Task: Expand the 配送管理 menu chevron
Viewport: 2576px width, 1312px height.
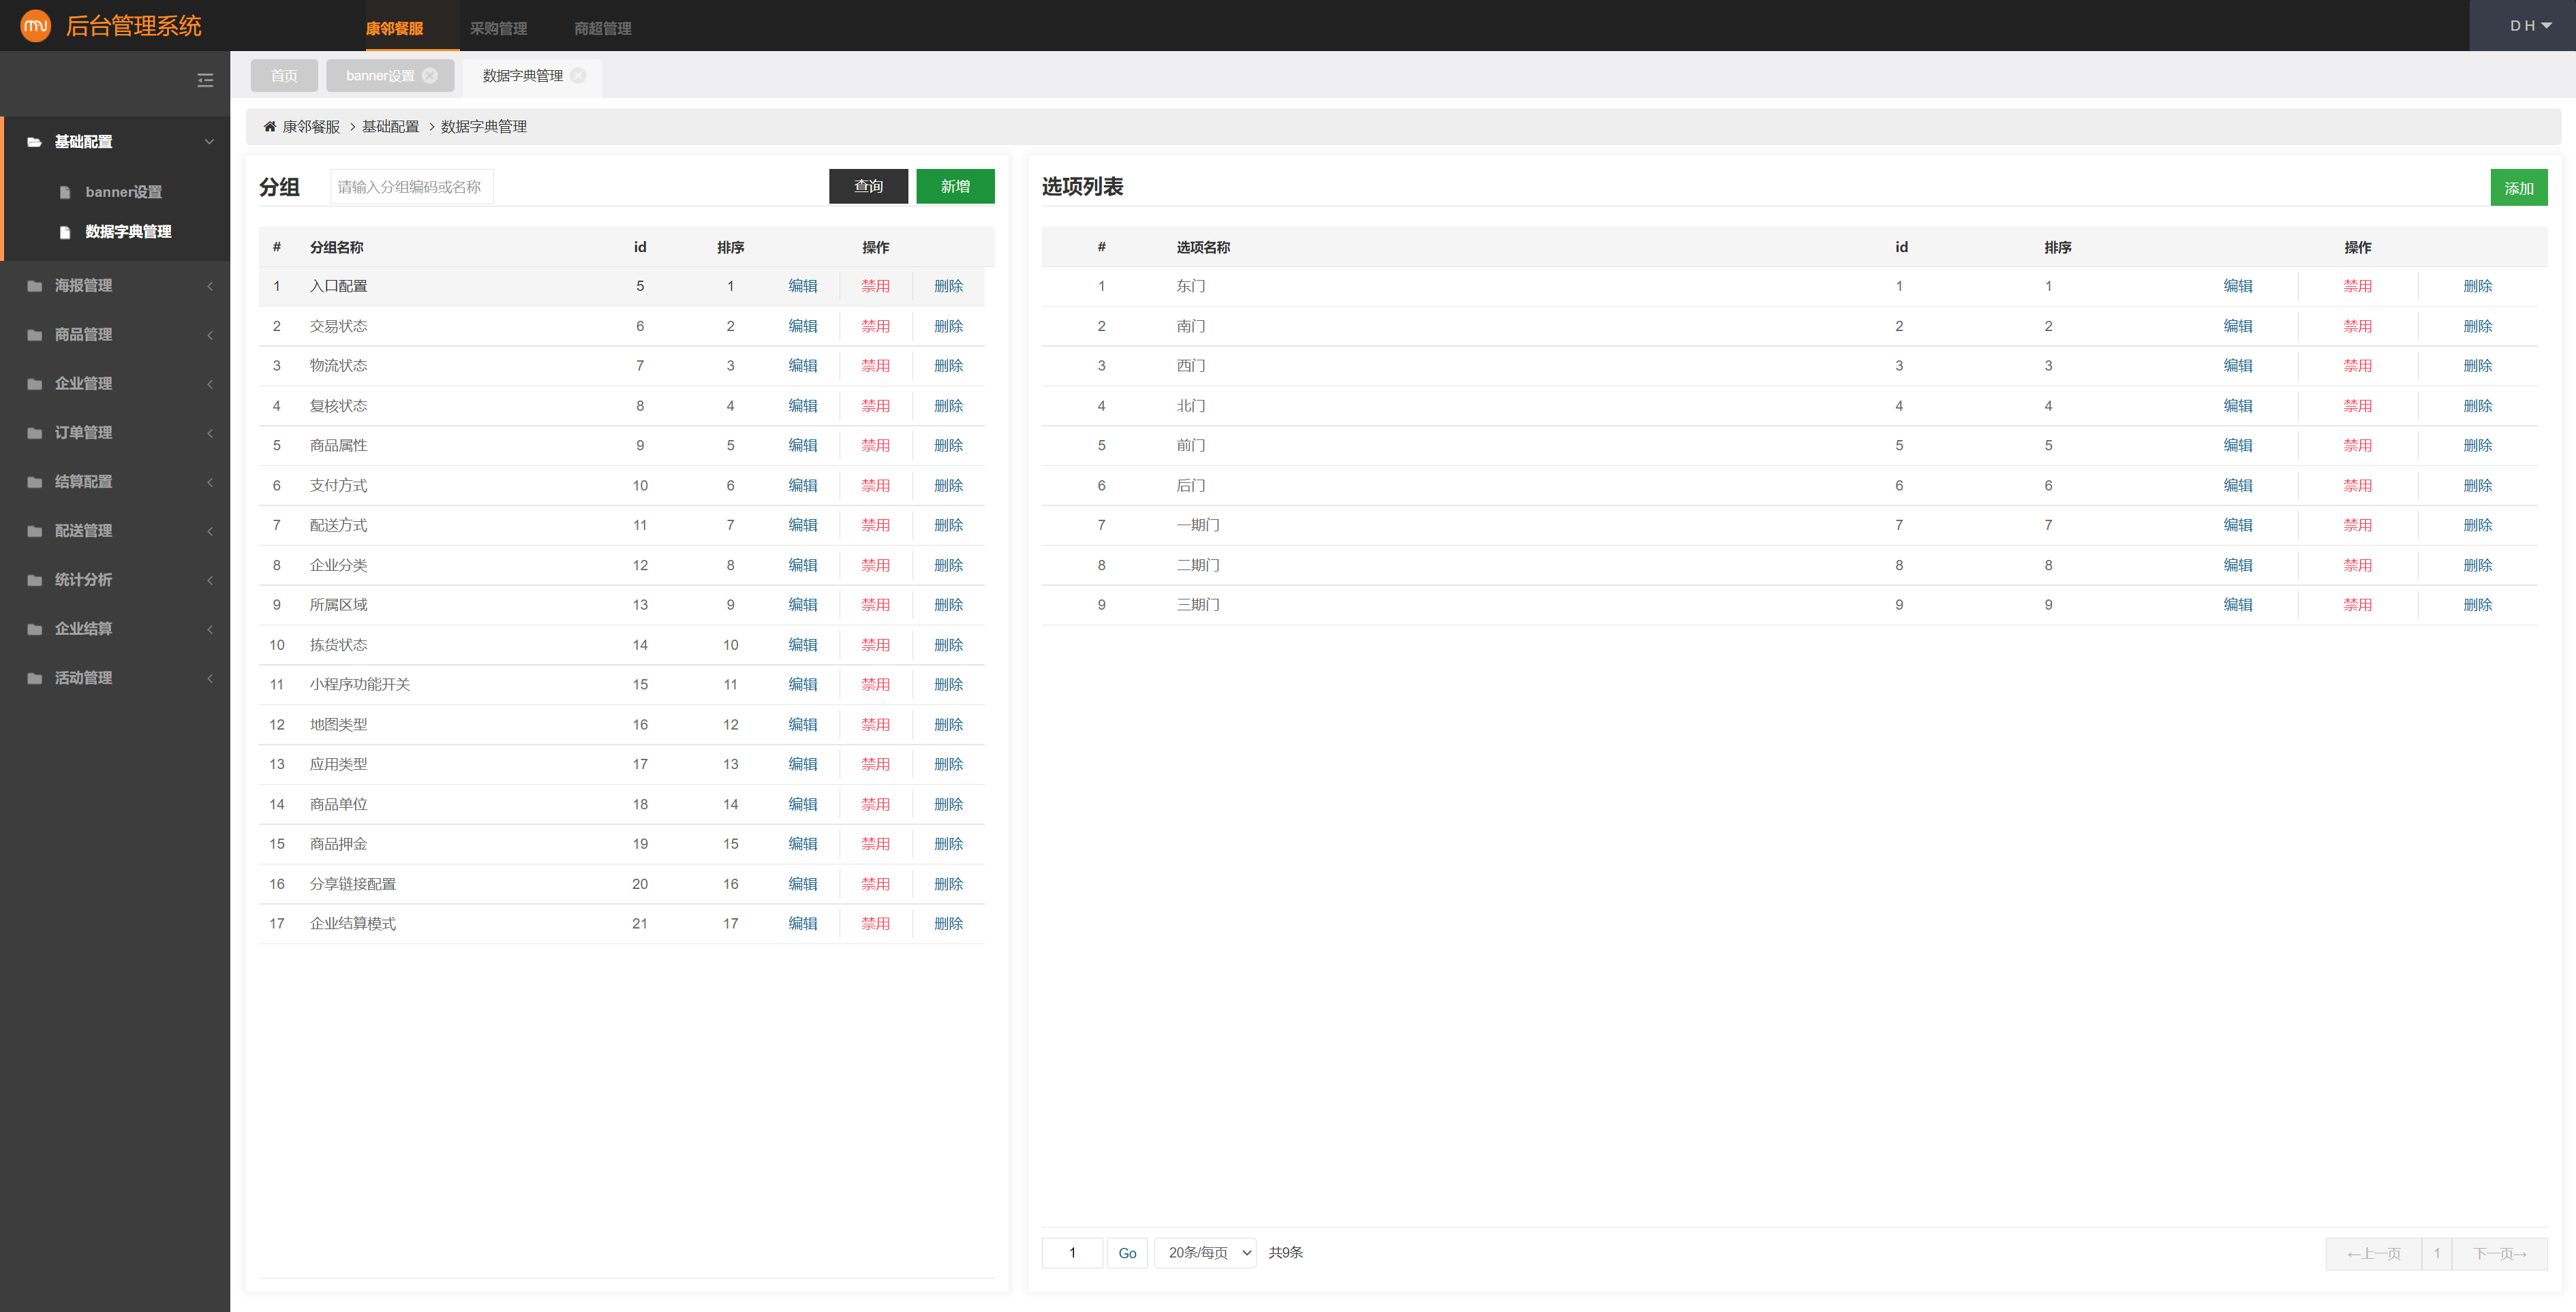Action: pyautogui.click(x=210, y=531)
